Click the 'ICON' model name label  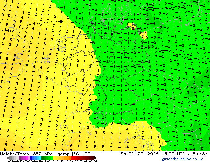[88, 154]
